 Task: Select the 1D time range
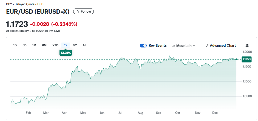15,45
